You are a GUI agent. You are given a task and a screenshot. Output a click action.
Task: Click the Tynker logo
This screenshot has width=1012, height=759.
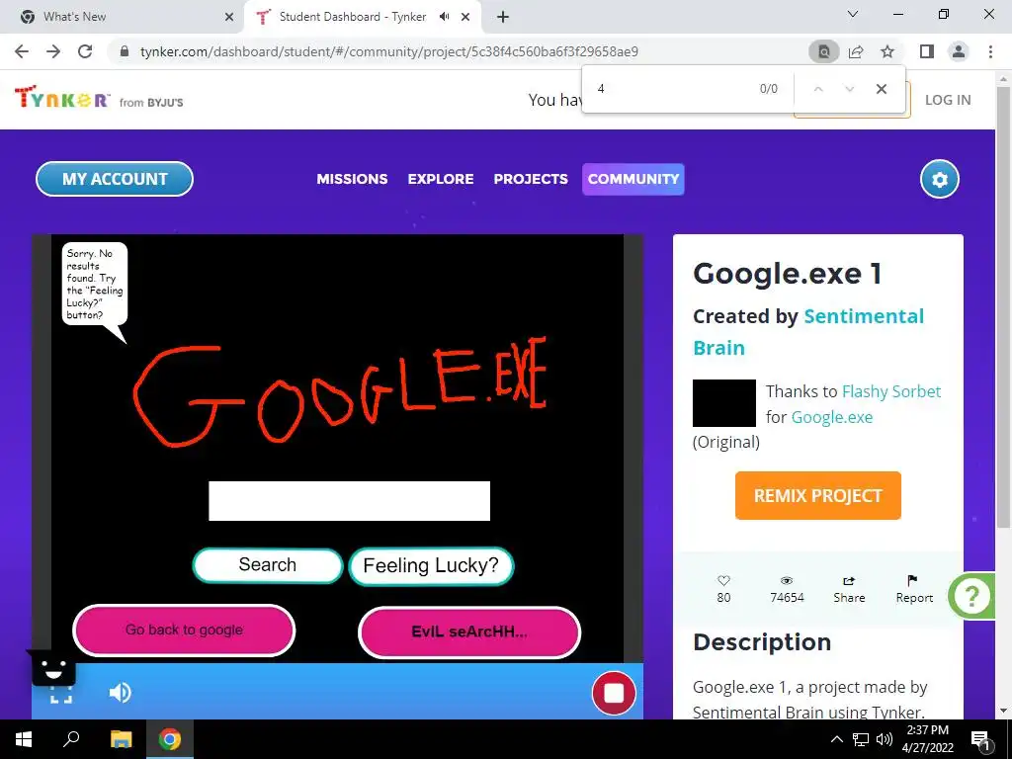point(62,98)
